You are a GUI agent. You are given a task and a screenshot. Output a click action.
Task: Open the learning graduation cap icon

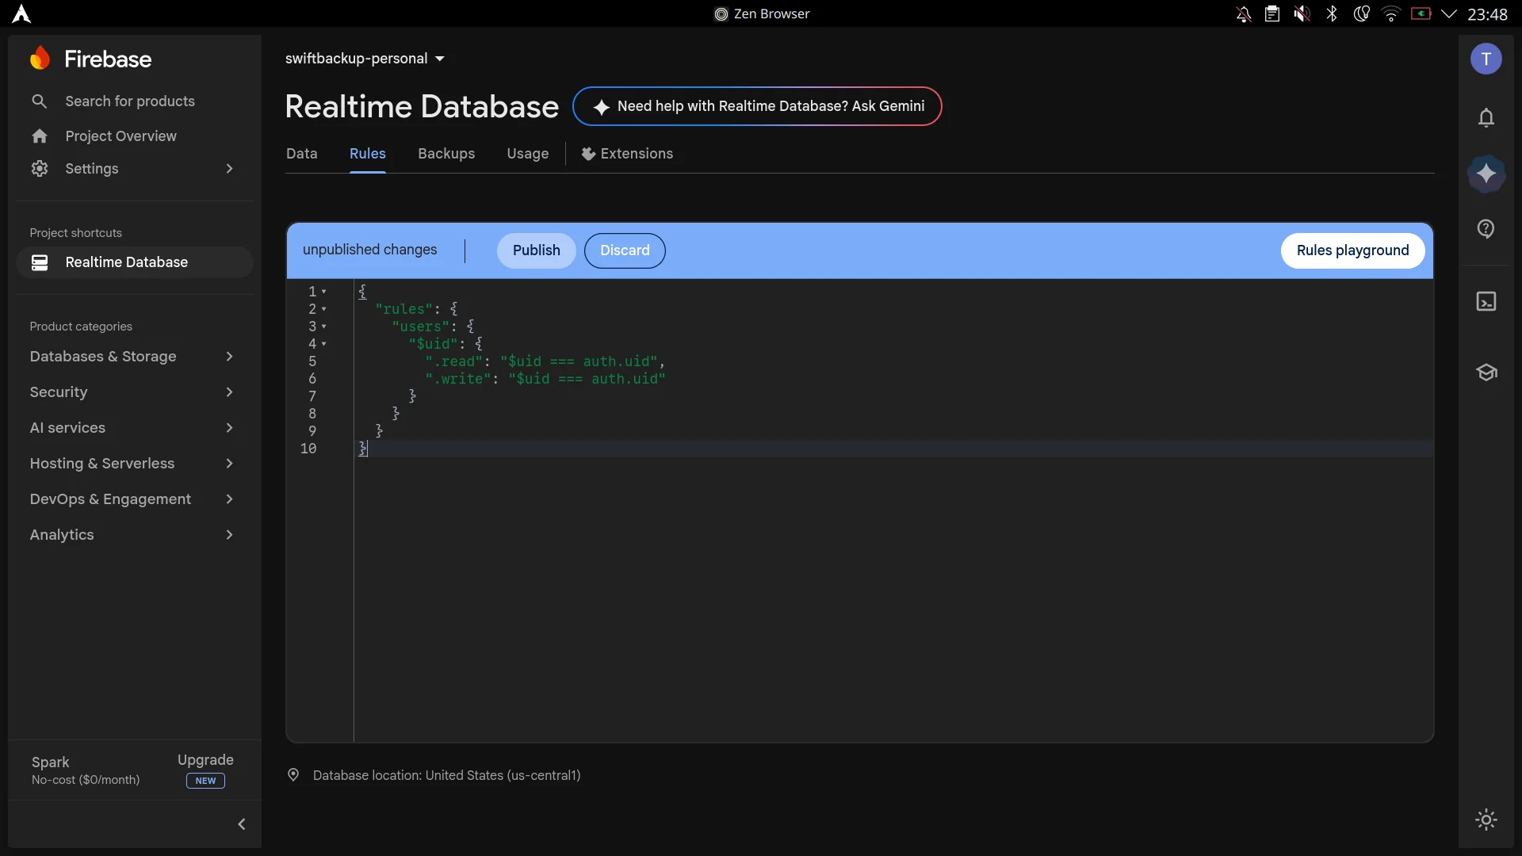click(1486, 373)
